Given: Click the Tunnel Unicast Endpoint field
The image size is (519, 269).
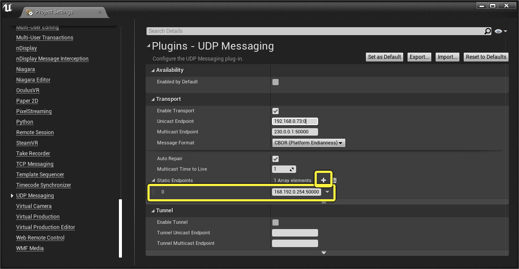Looking at the screenshot, I should click(295, 233).
